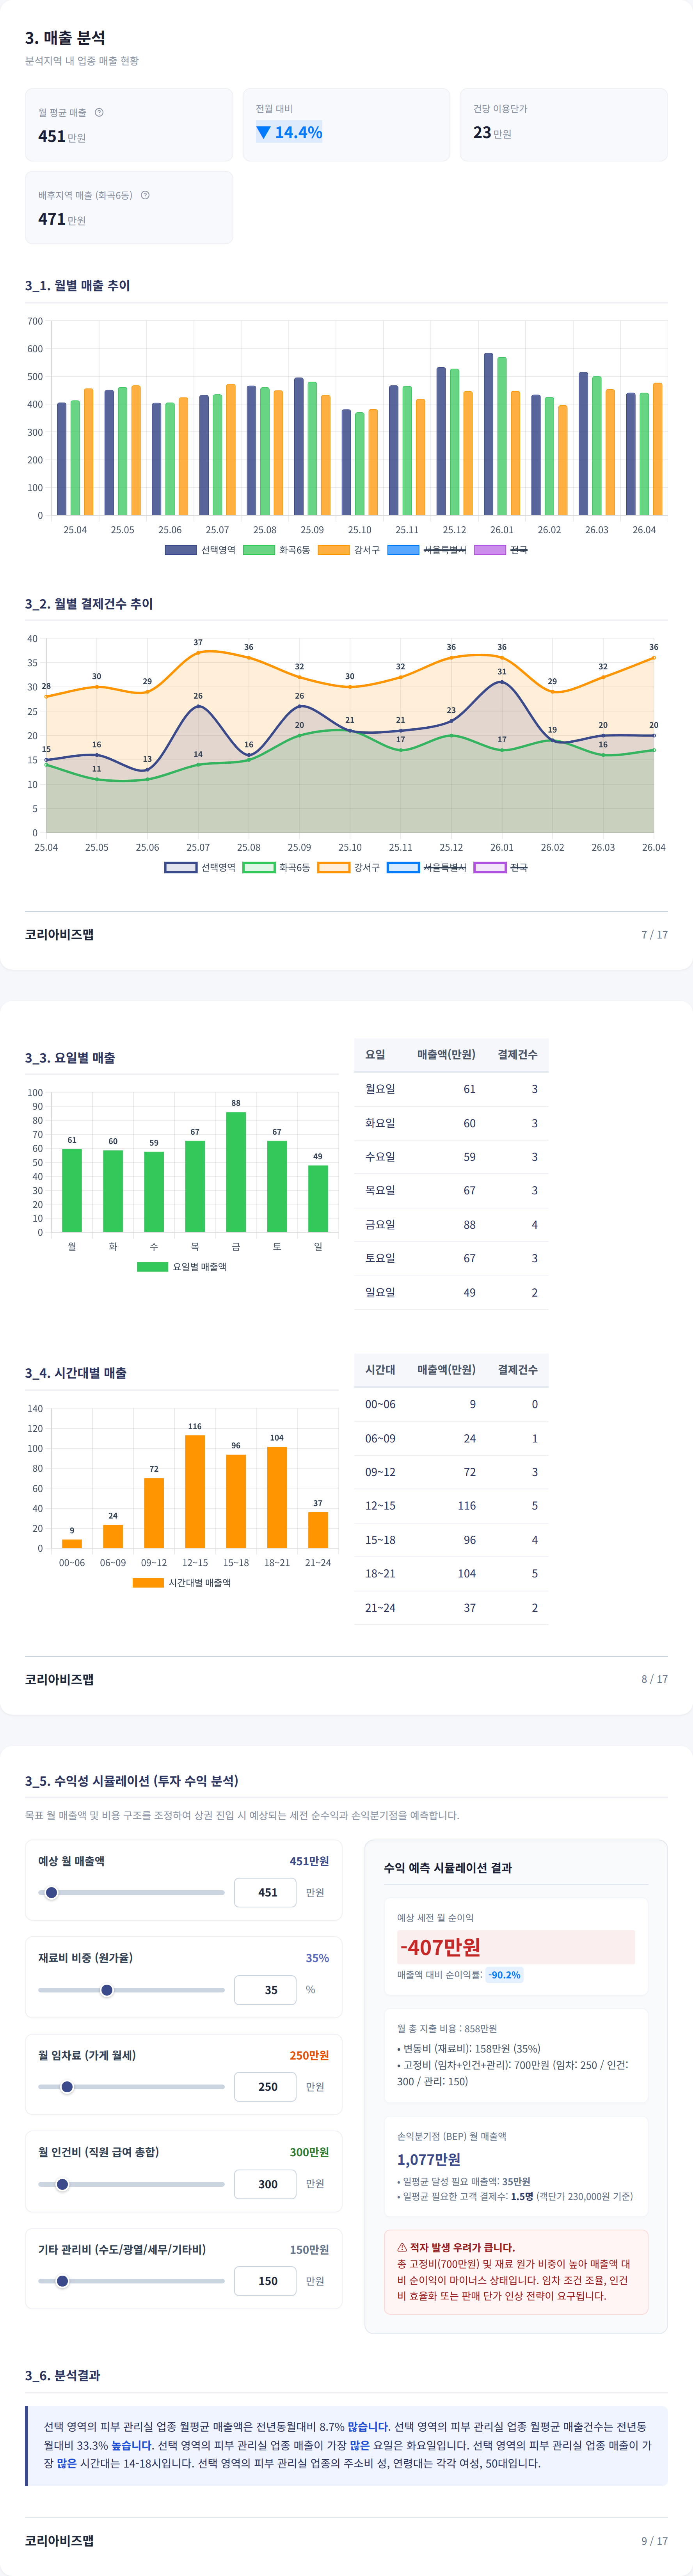This screenshot has height=2576, width=693.
Task: Click the 3_6. 분석결과 heading
Action: point(62,2375)
